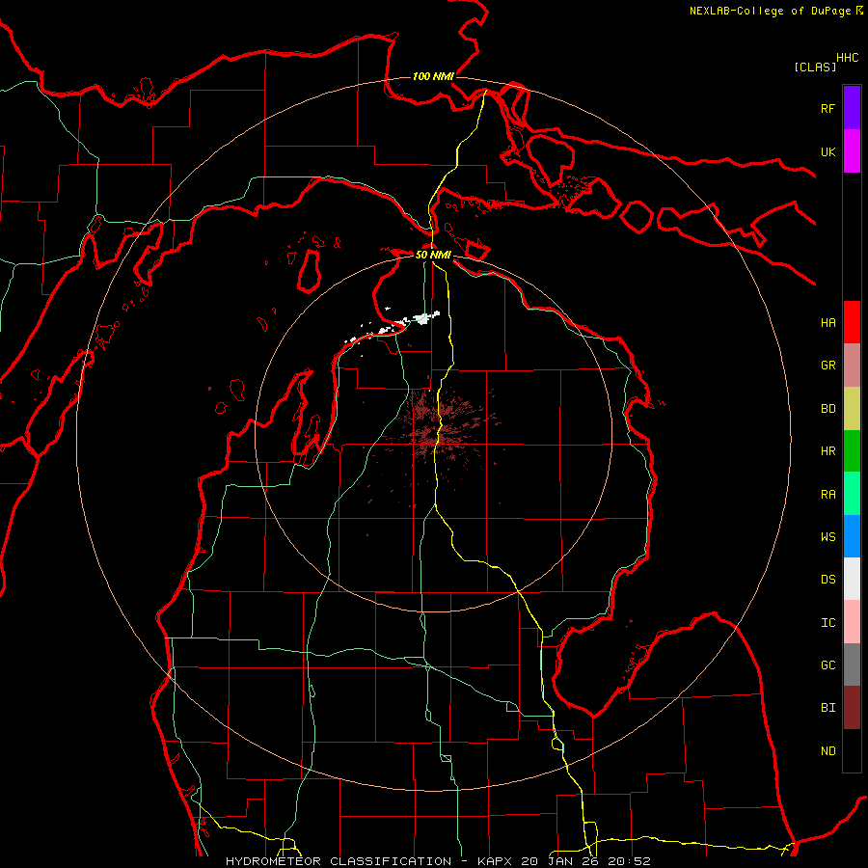
Task: Click the HA red legend swatch
Action: pos(852,322)
